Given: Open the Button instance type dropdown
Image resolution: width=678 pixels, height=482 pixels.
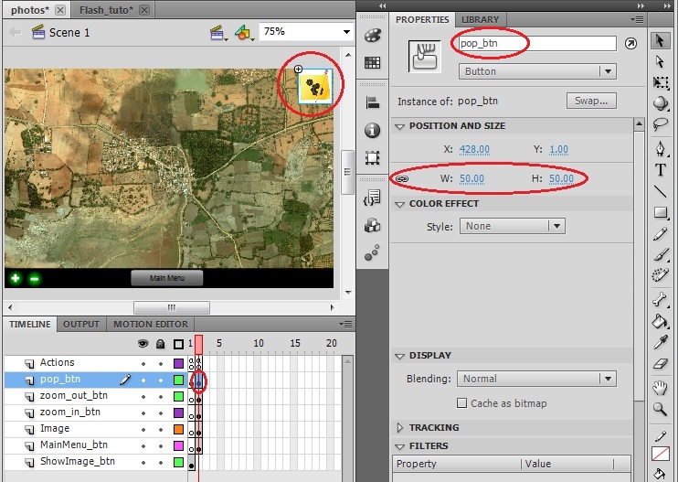Looking at the screenshot, I should (537, 71).
